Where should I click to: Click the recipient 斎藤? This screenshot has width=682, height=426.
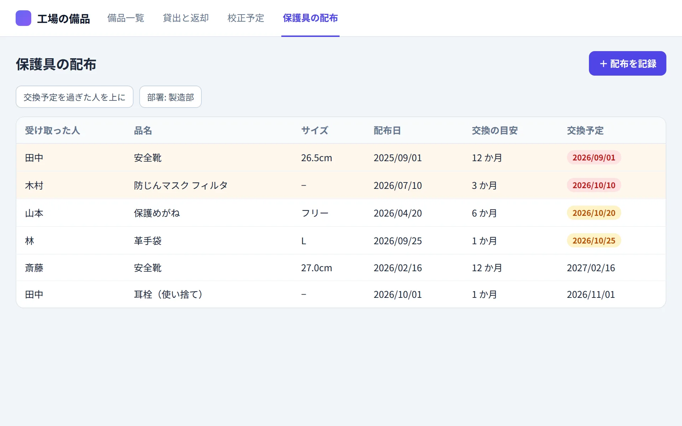click(x=34, y=268)
